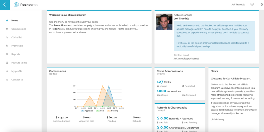Click the $ 1 050.00 Approved unpaid value

click(62, 117)
